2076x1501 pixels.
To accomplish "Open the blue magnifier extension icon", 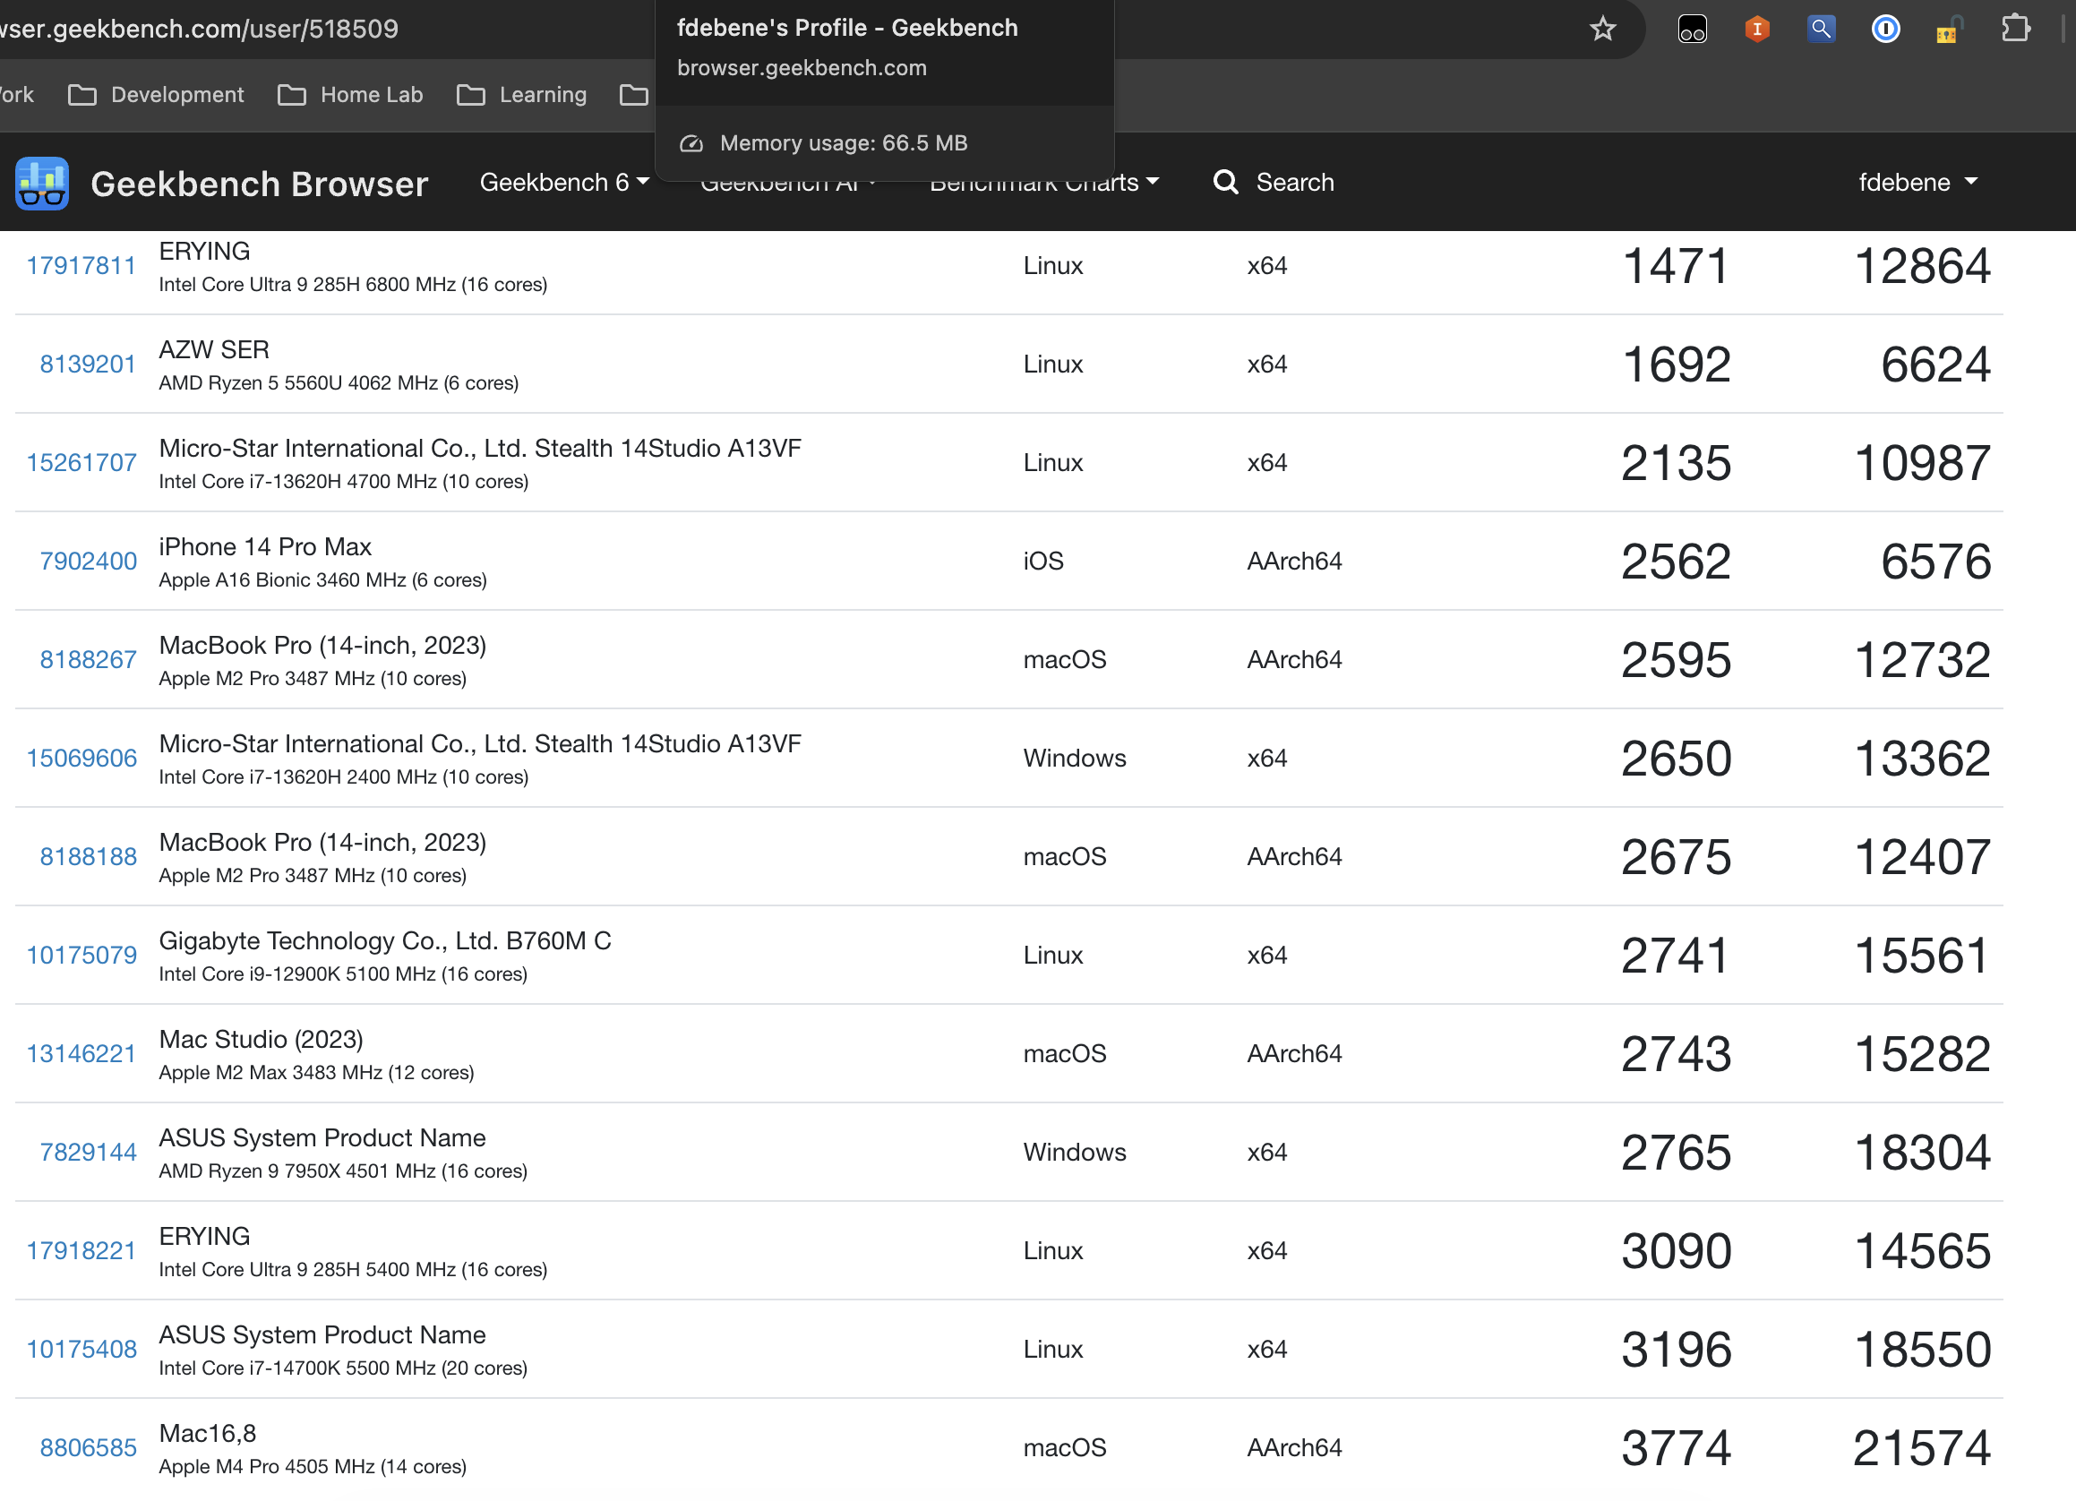I will coord(1821,30).
